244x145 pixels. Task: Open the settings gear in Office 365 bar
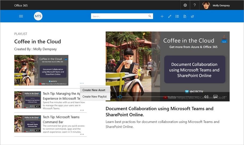(185, 5)
